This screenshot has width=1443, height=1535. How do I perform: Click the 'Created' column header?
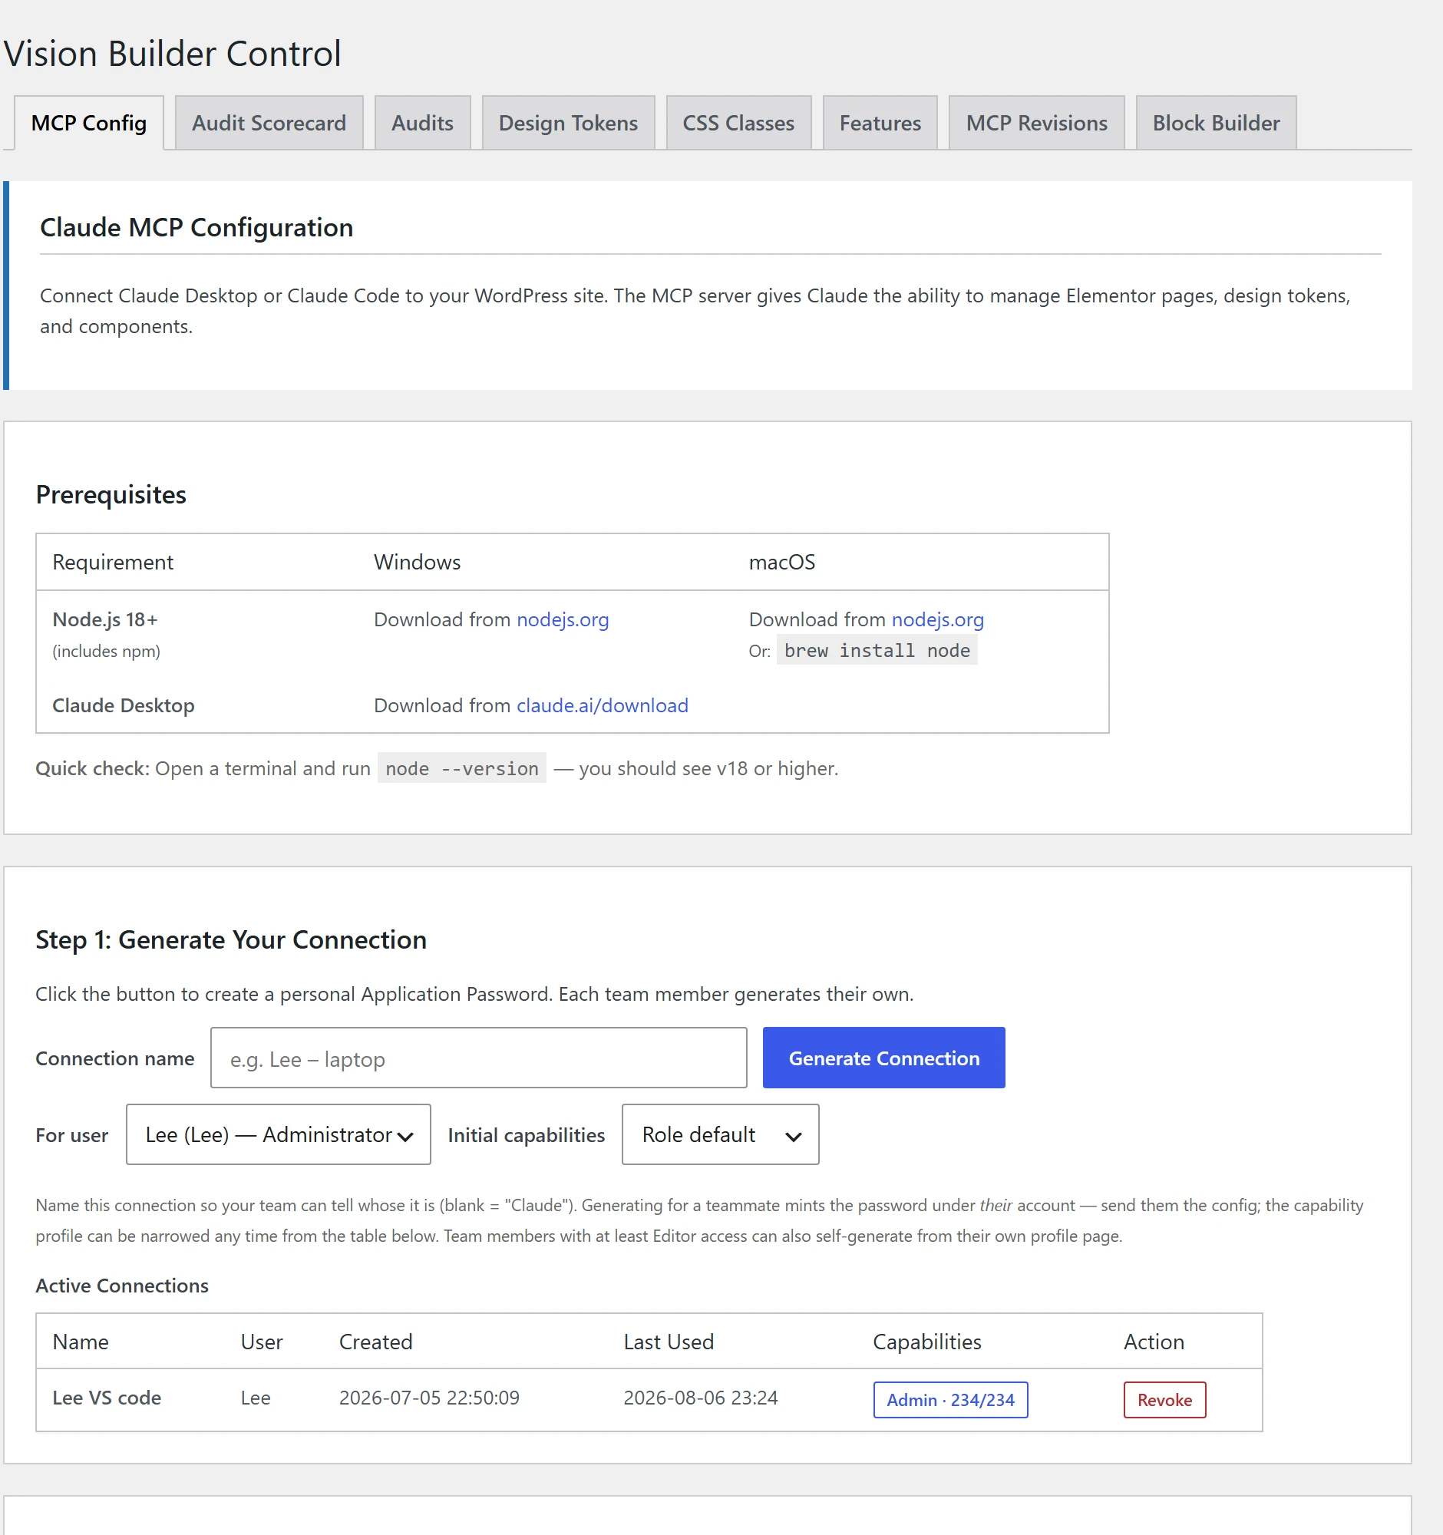tap(376, 1342)
